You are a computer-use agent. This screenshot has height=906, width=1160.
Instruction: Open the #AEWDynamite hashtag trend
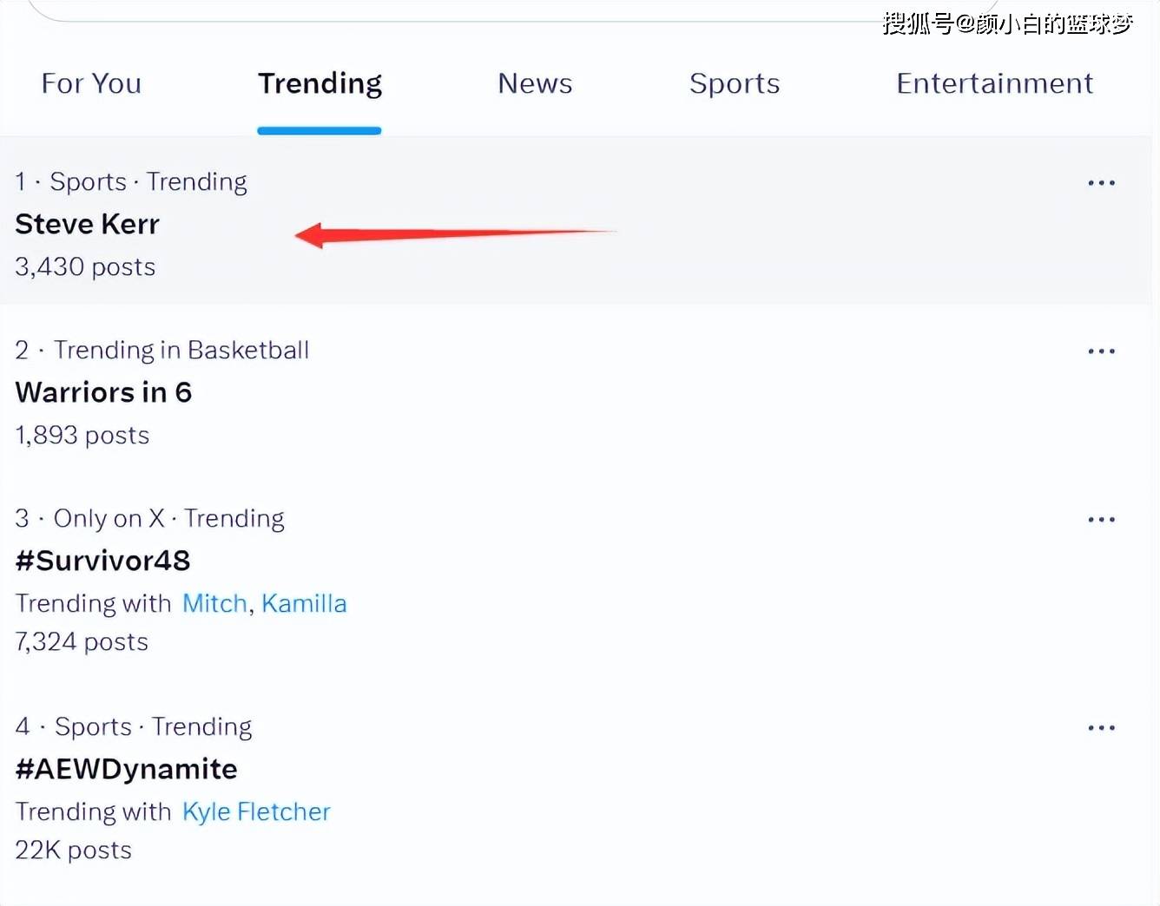(126, 769)
